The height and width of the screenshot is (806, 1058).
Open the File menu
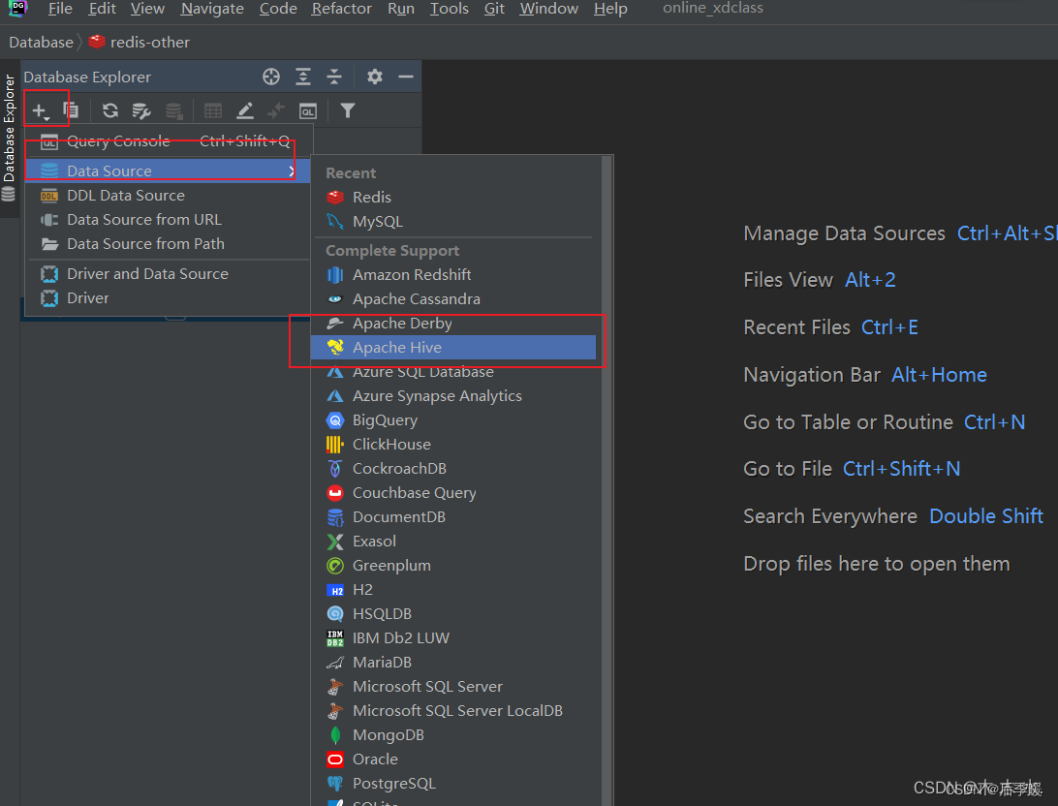(60, 9)
